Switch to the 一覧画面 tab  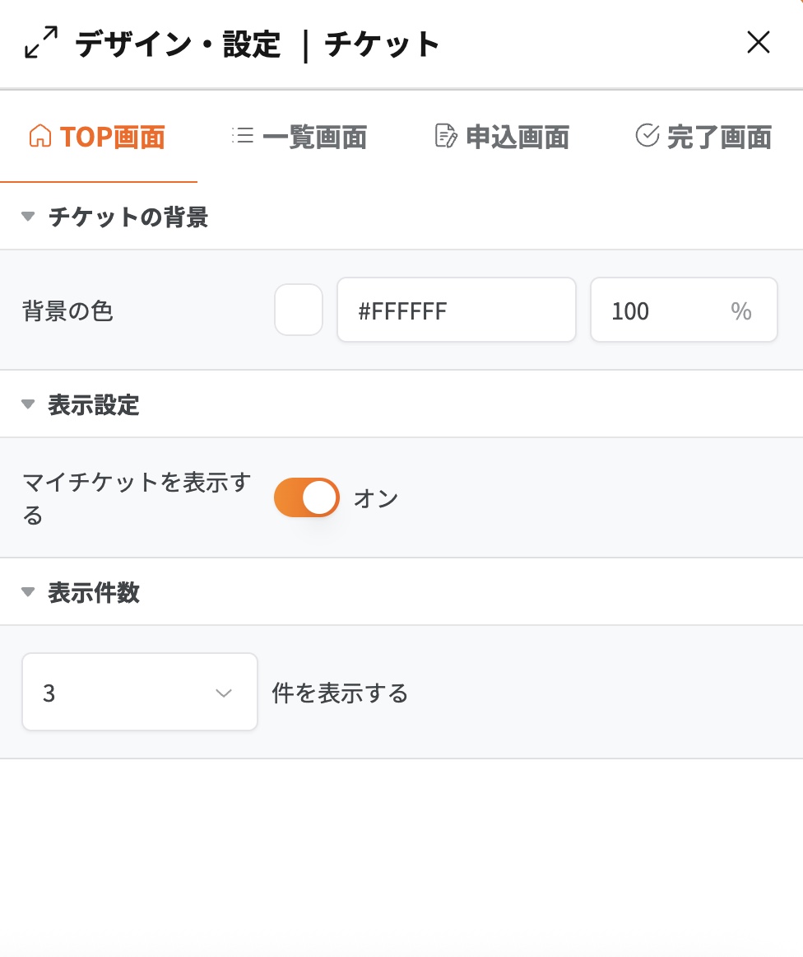pos(314,137)
